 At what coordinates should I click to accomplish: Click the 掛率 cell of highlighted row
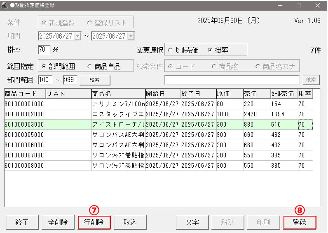pyautogui.click(x=305, y=124)
